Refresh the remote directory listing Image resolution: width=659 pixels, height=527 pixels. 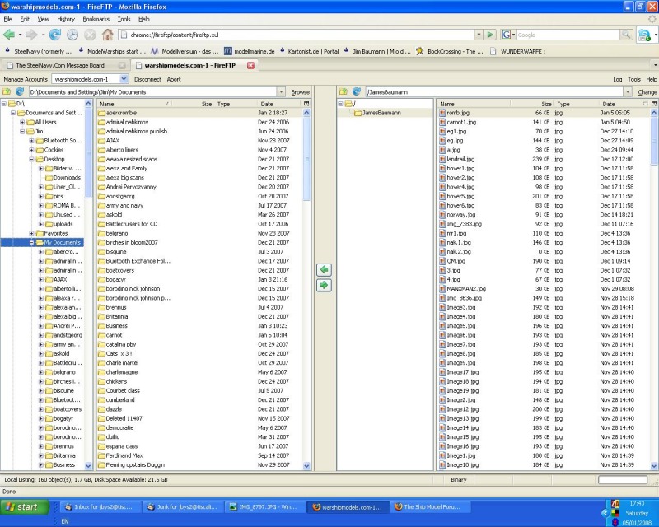357,92
